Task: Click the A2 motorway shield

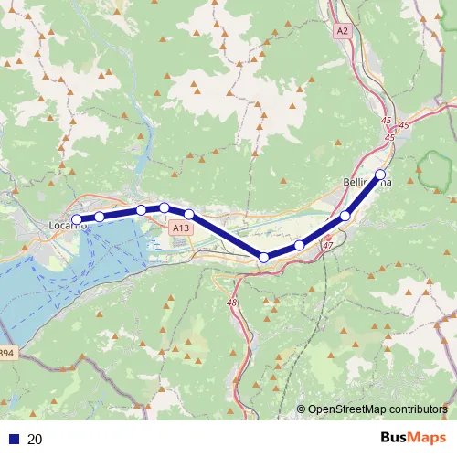Action: coord(343,31)
